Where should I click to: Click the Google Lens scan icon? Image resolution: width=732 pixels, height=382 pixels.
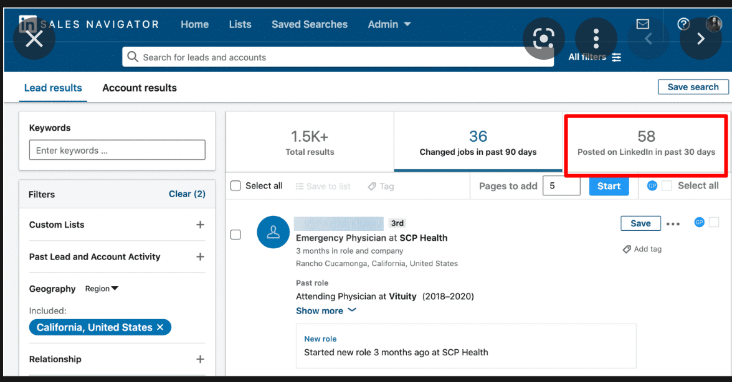[x=543, y=39]
